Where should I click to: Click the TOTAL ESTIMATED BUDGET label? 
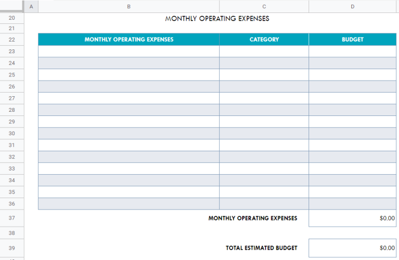pyautogui.click(x=261, y=248)
